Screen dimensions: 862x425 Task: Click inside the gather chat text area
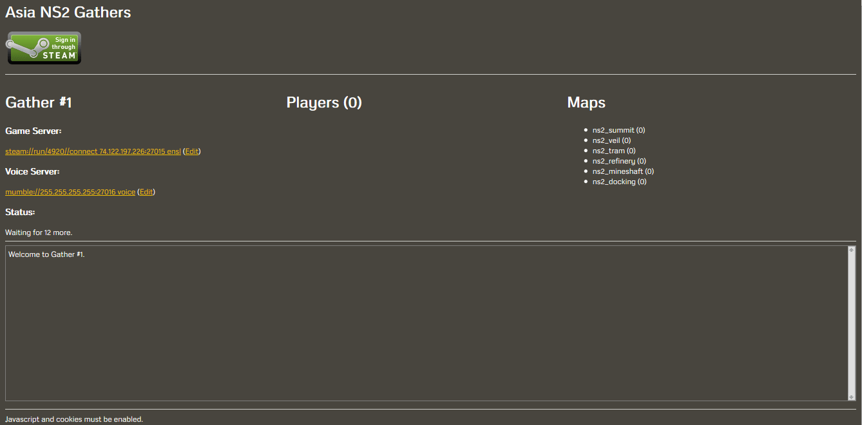(426, 323)
